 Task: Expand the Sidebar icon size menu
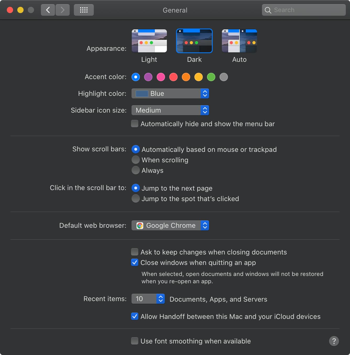pos(170,110)
